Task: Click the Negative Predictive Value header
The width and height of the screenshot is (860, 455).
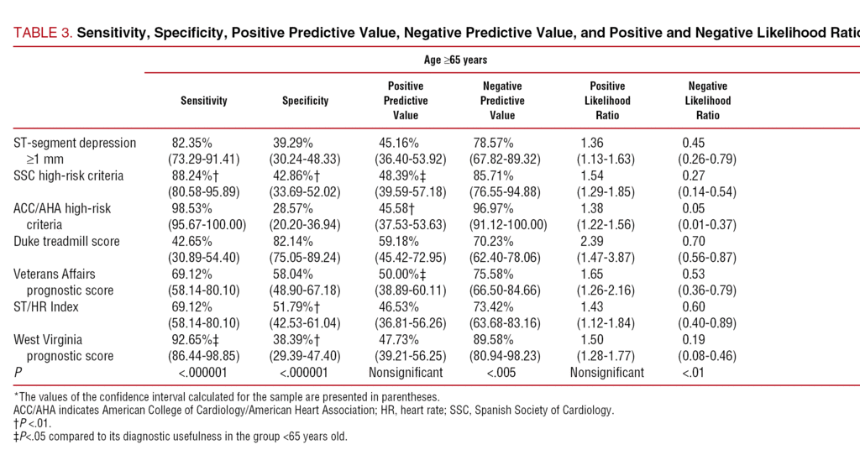Action: tap(502, 101)
